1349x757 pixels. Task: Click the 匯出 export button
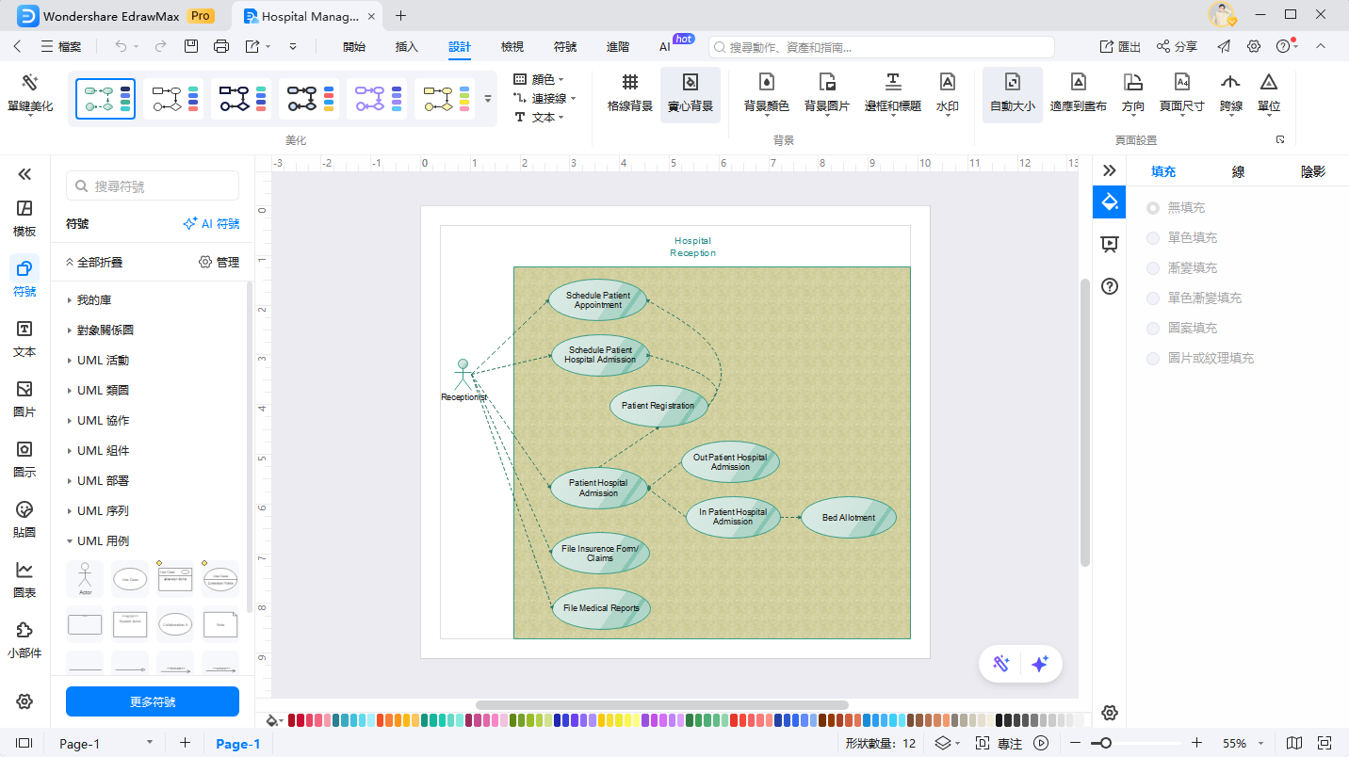pyautogui.click(x=1120, y=46)
